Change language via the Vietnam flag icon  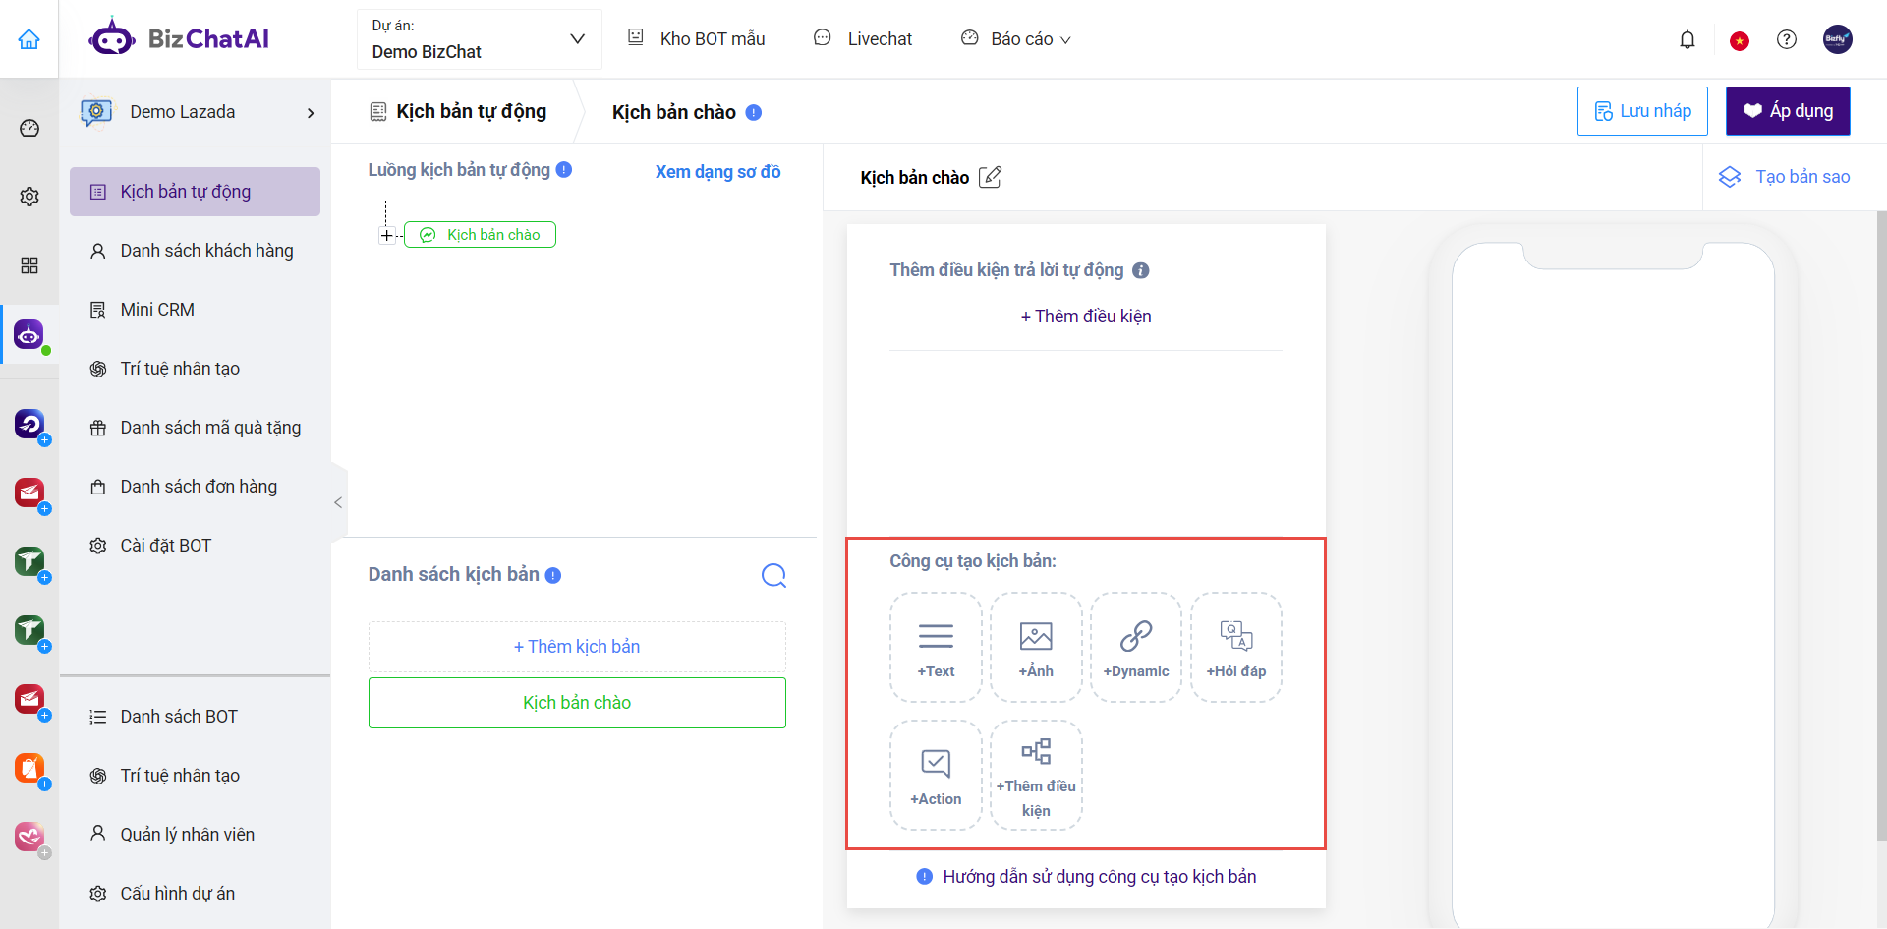[1740, 40]
